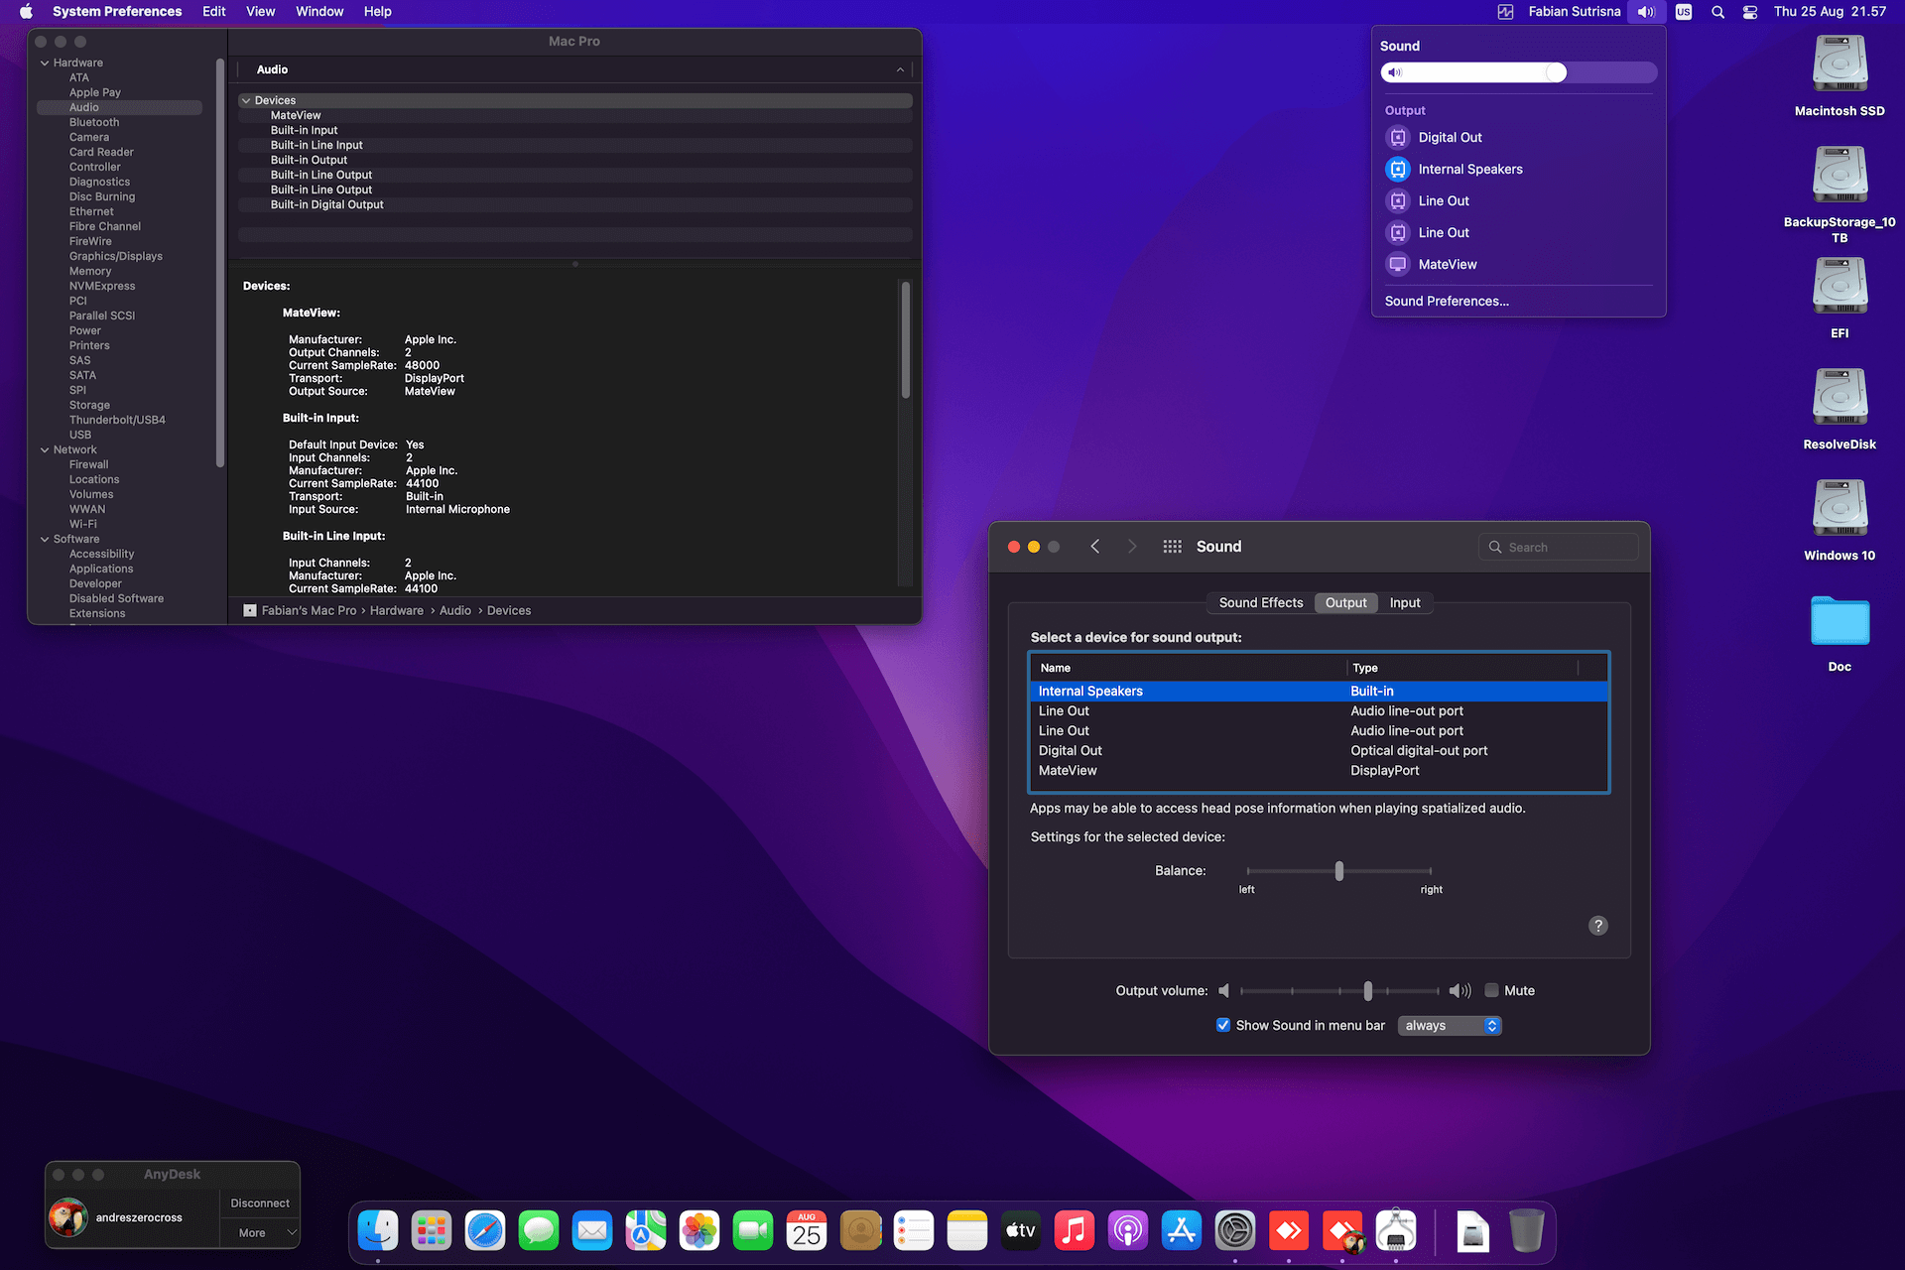Choose MateView output in the Sound dropdown
The width and height of the screenshot is (1905, 1270).
tap(1447, 265)
